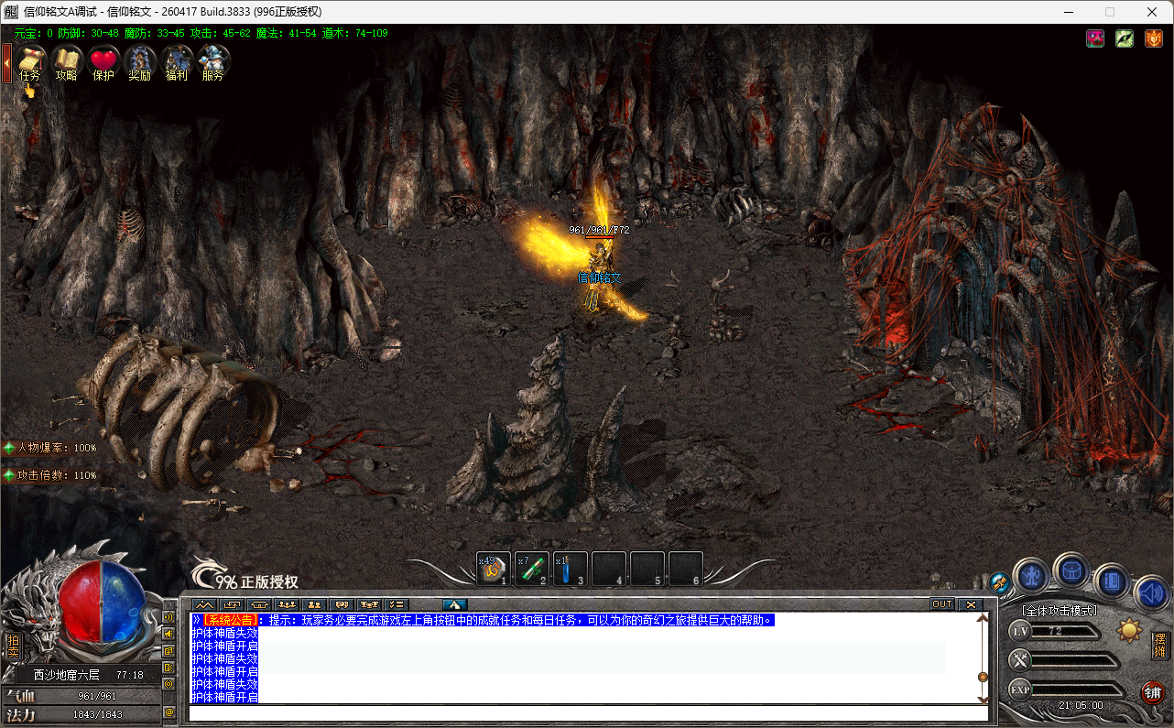Click the map name 西沙地窟六层
Screen dimensions: 1174x728
pyautogui.click(x=66, y=675)
